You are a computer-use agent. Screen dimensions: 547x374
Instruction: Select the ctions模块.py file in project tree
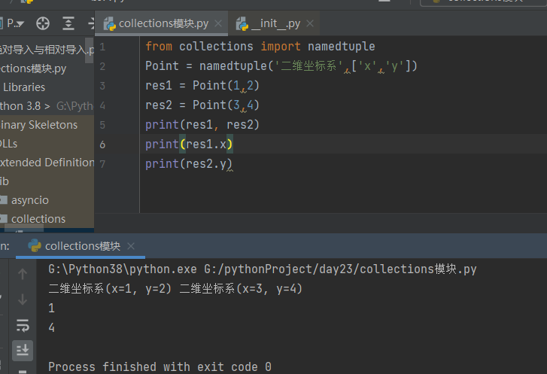[x=33, y=68]
